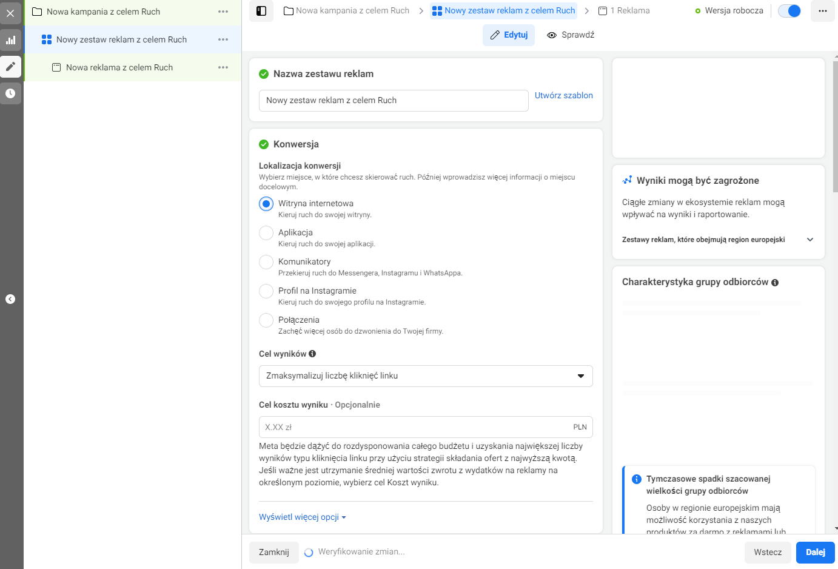838x569 pixels.
Task: Select the pencil edit icon in sidebar
Action: point(10,67)
